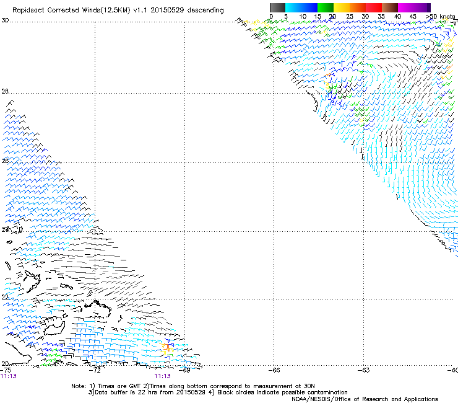The height and width of the screenshot is (403, 458).
Task: Click the longitude label '-66'
Action: (x=274, y=370)
